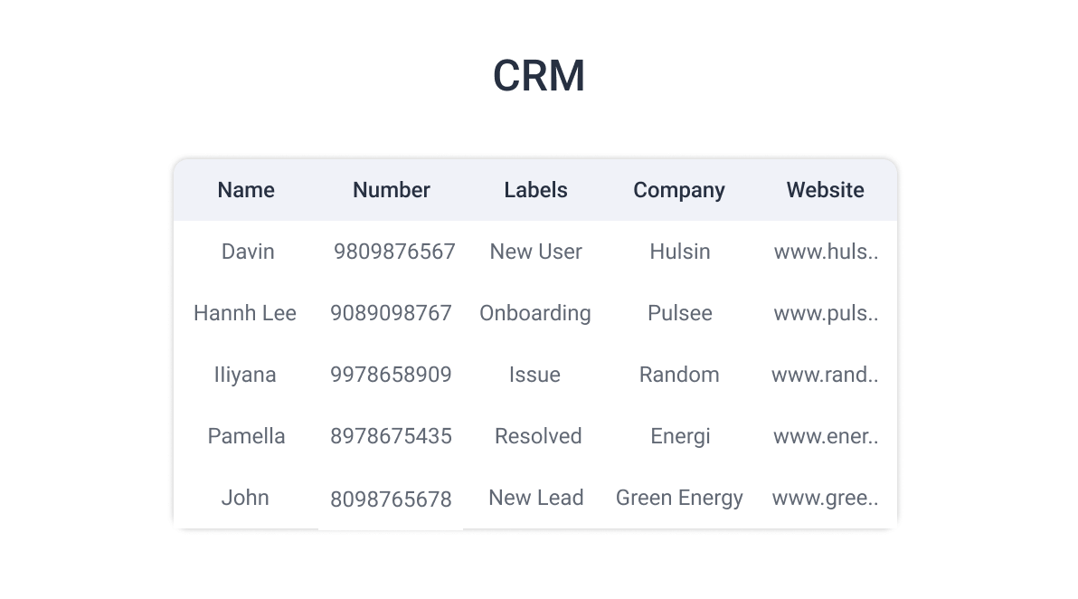
Task: Follow the www.rand.. website link
Action: [x=824, y=375]
